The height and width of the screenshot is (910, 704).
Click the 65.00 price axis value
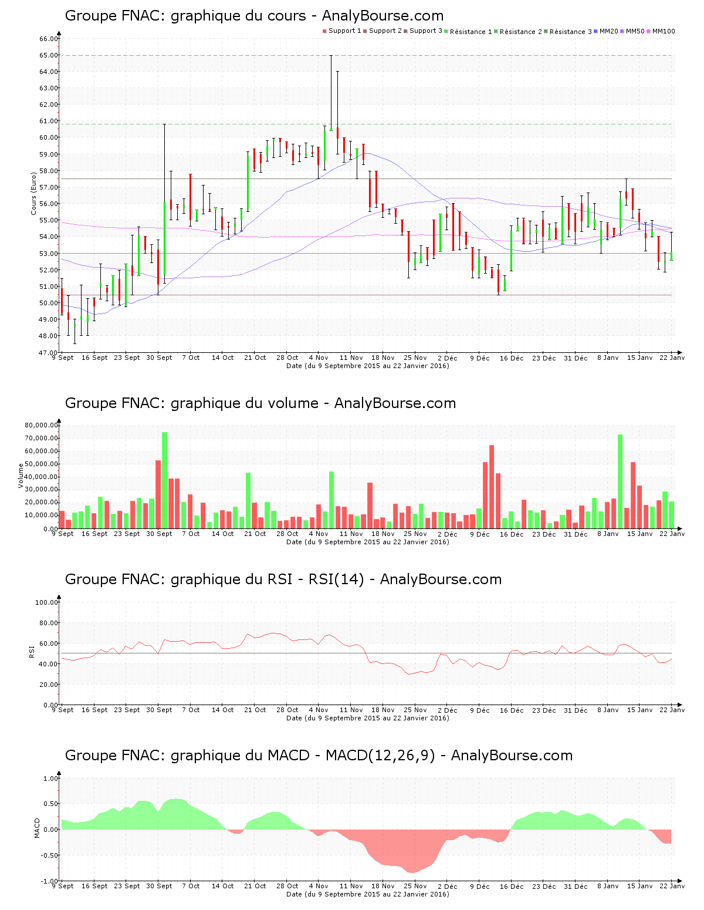point(49,55)
